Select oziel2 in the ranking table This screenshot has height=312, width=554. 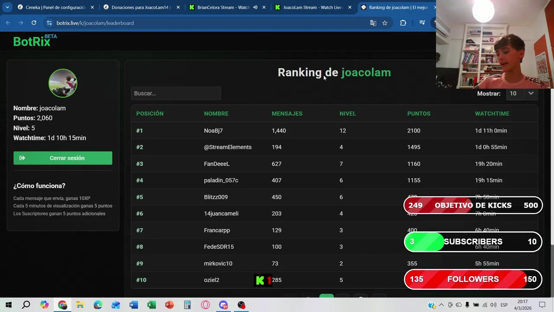212,280
